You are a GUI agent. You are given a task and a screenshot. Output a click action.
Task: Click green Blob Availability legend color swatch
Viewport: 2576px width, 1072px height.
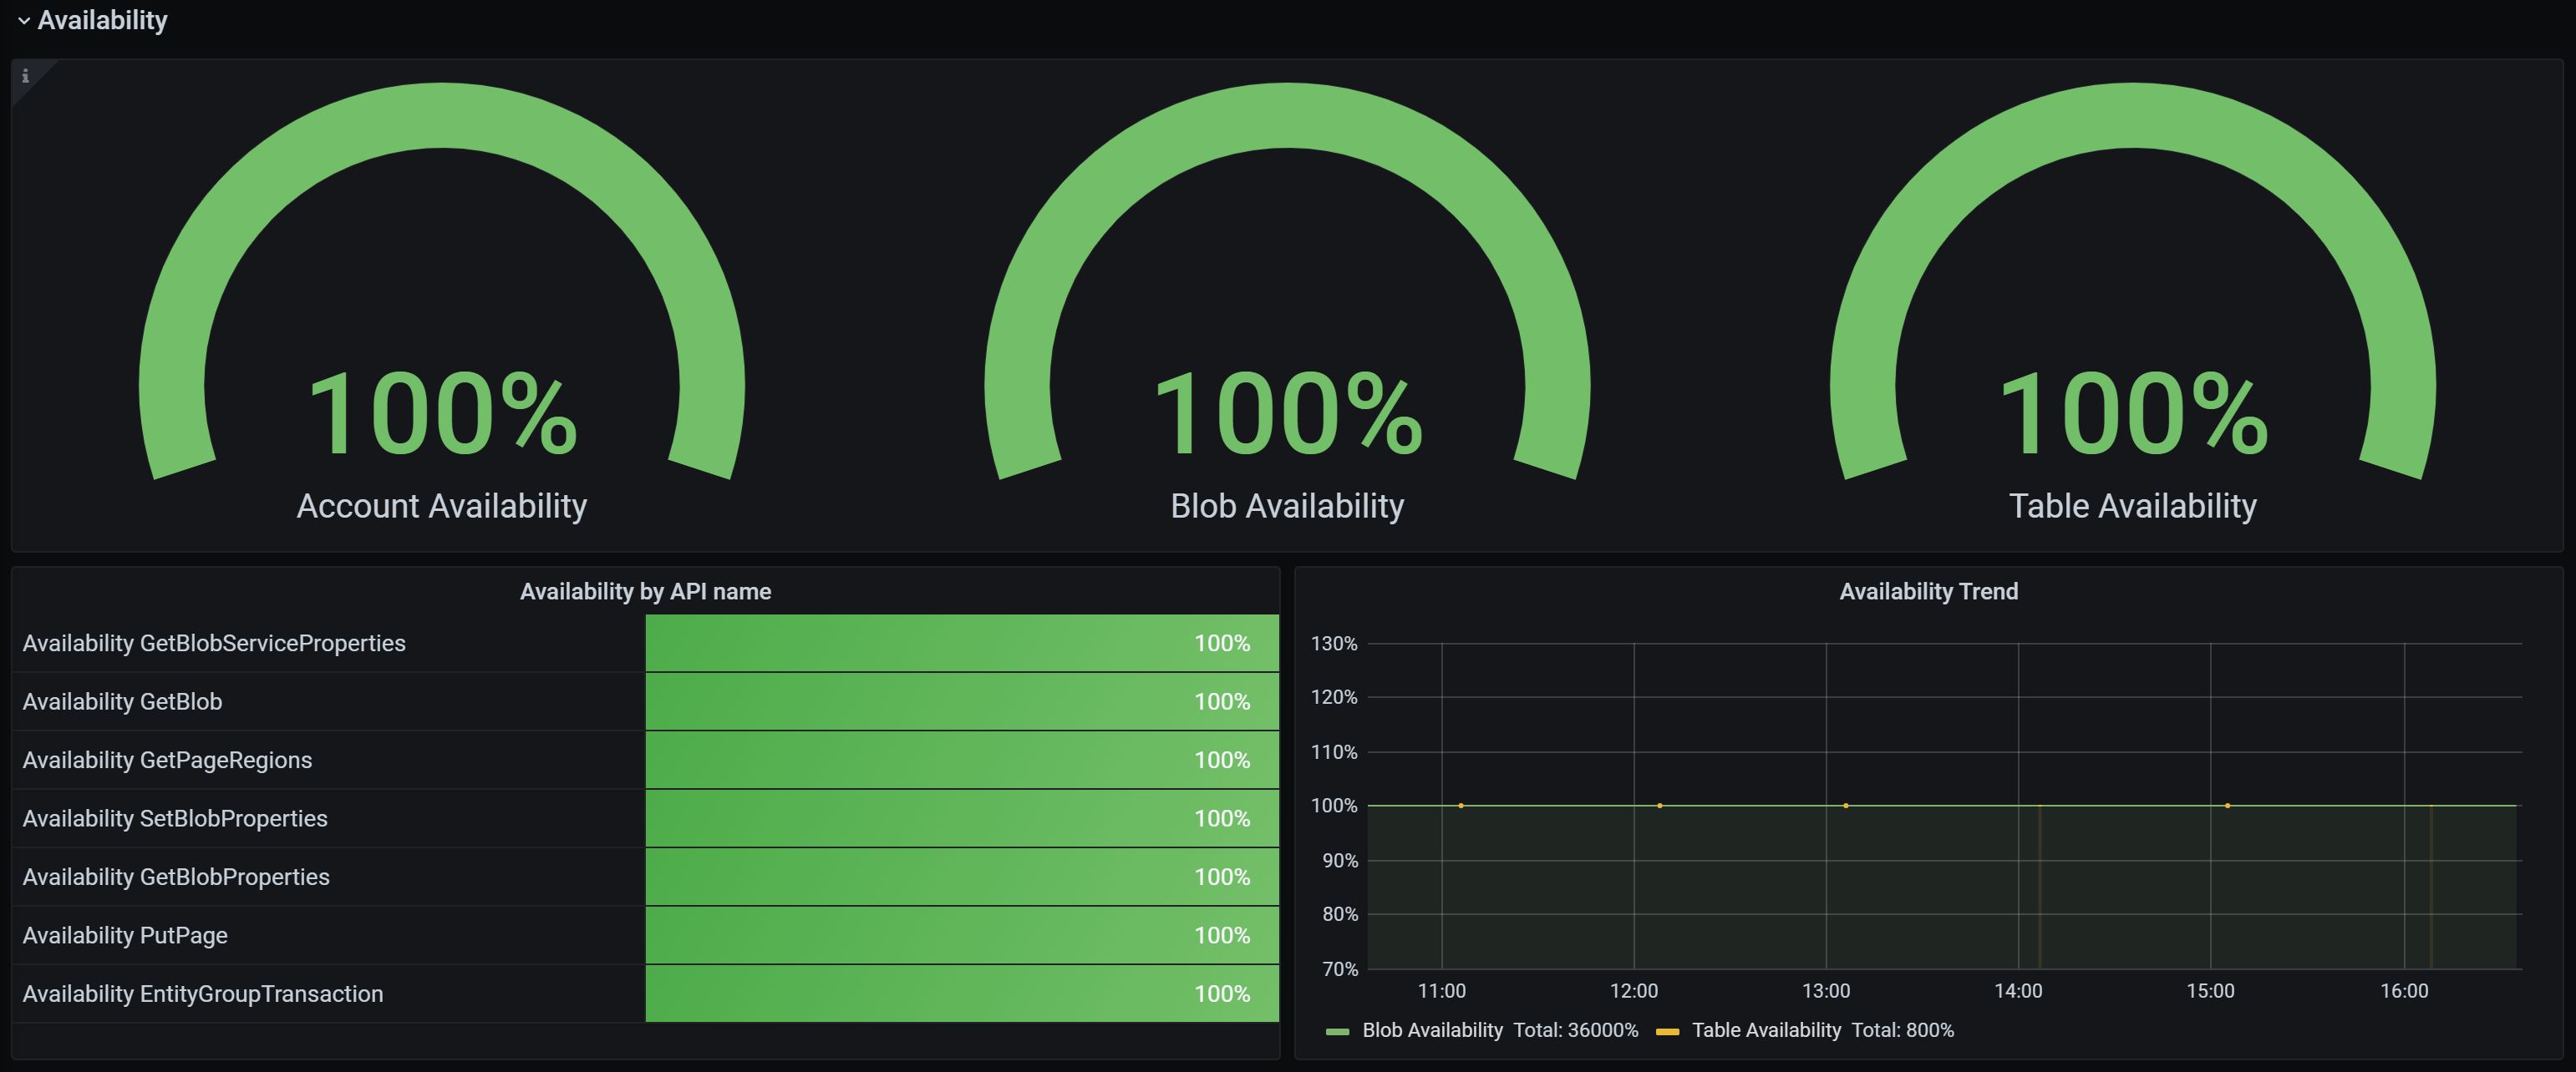point(1337,1031)
